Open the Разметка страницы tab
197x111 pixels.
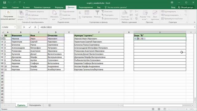click(x=42, y=7)
